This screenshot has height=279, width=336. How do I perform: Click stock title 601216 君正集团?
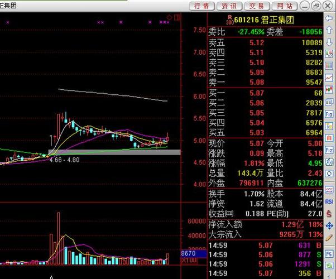[x=264, y=20]
